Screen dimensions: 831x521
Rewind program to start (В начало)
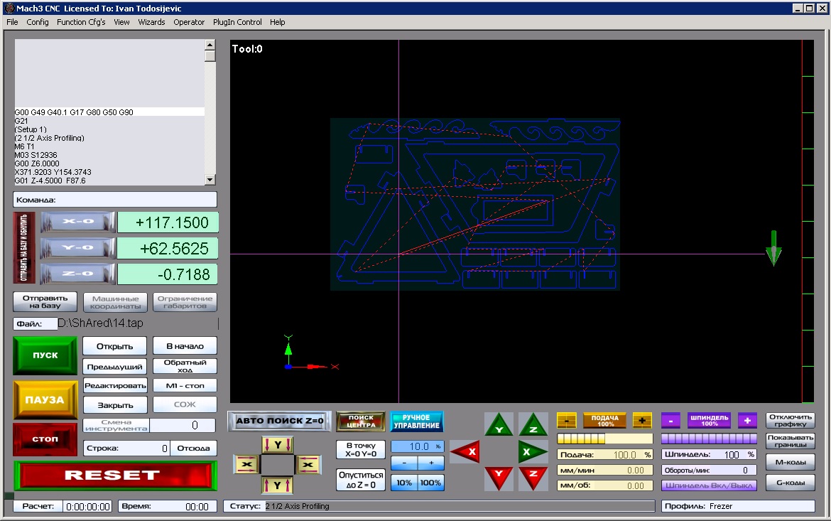[185, 346]
